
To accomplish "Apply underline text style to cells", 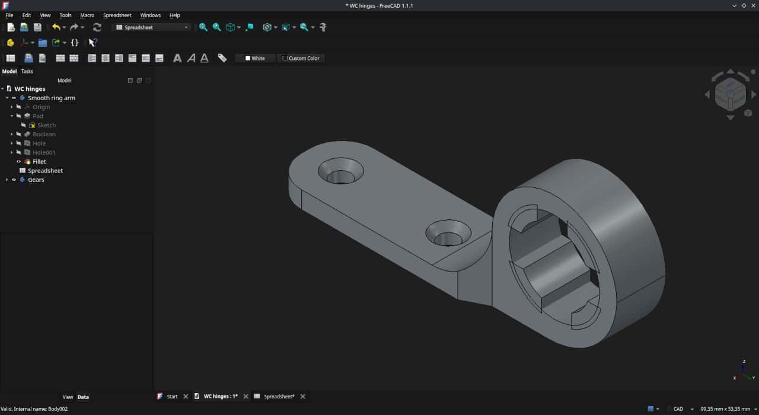I will [205, 58].
